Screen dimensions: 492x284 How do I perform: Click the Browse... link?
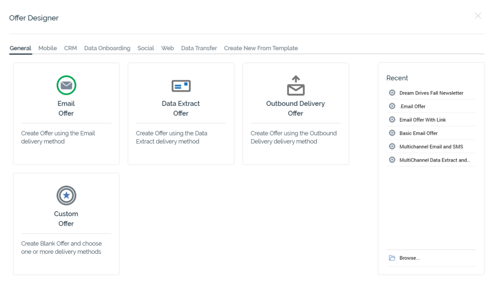pos(409,258)
